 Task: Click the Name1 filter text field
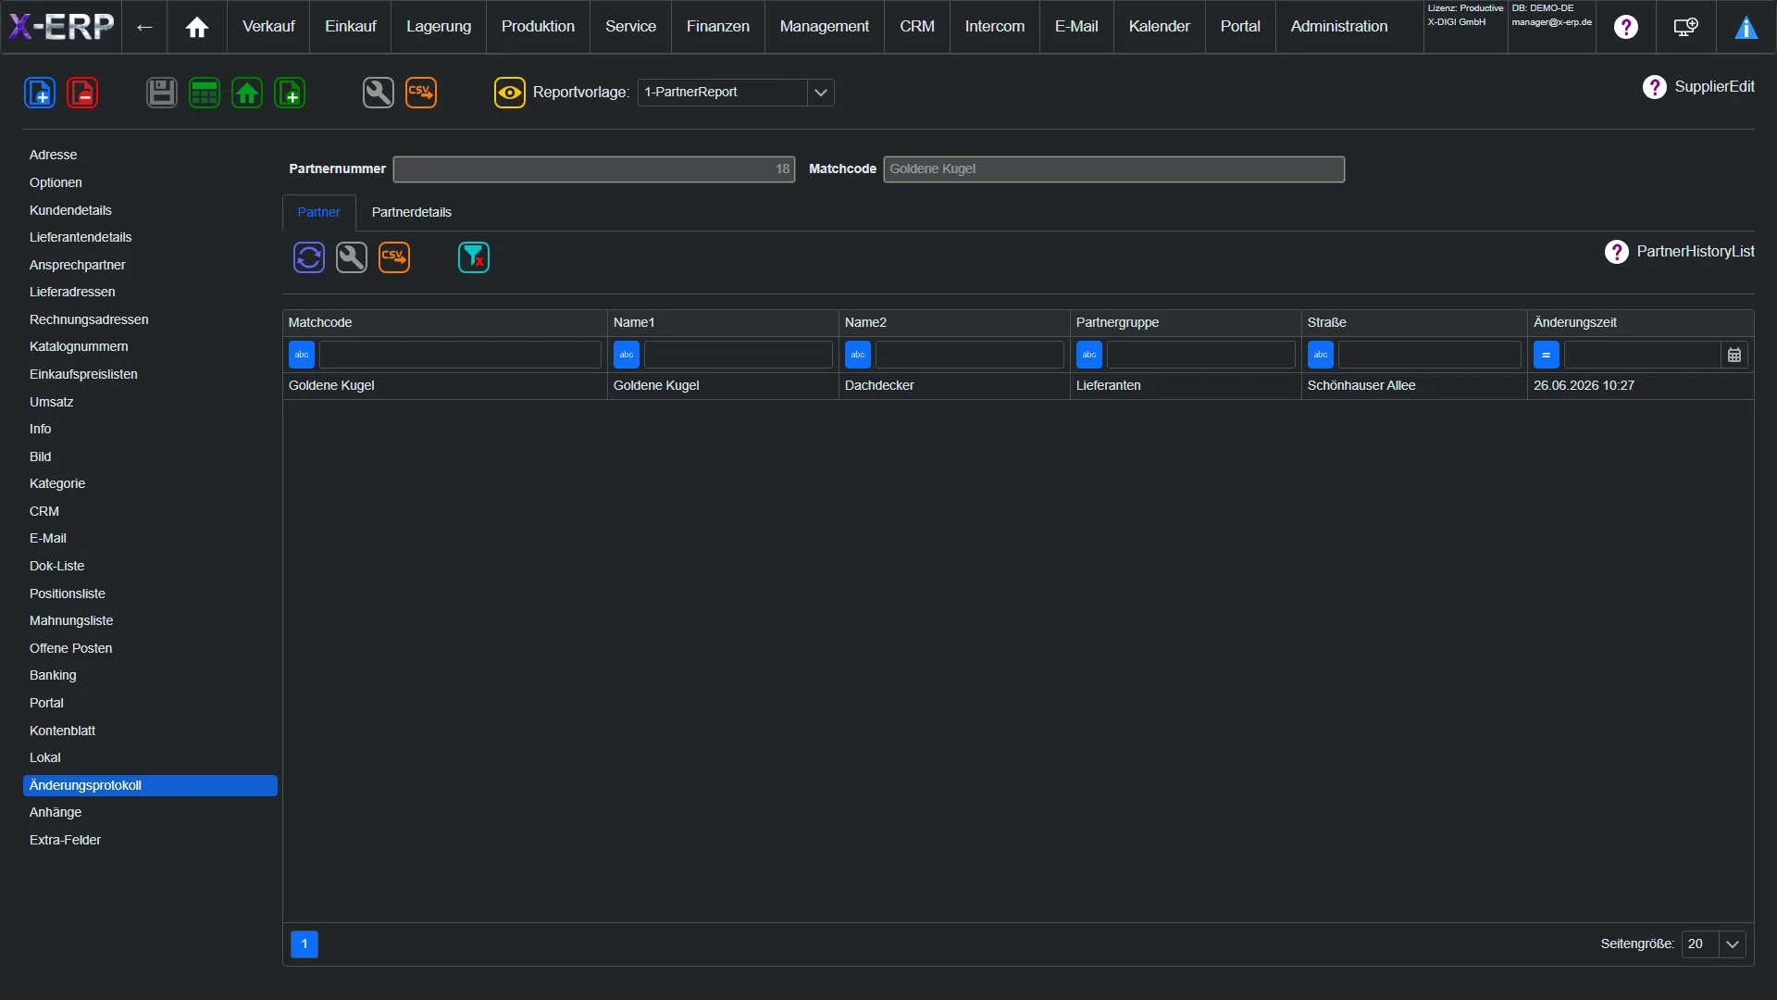pos(739,355)
